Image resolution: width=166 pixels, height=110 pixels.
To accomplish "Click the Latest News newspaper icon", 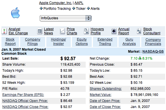I will click(x=40, y=31).
